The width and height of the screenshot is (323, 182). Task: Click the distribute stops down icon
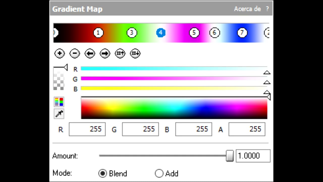(135, 54)
